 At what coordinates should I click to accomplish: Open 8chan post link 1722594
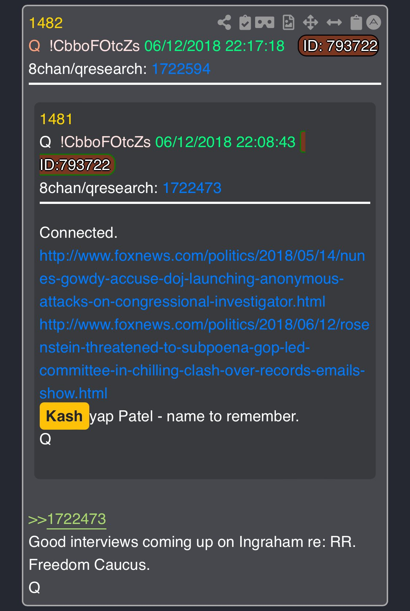click(x=181, y=69)
